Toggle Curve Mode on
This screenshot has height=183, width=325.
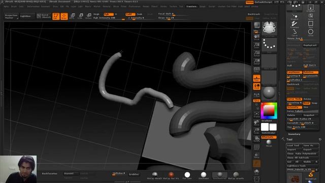295,99
